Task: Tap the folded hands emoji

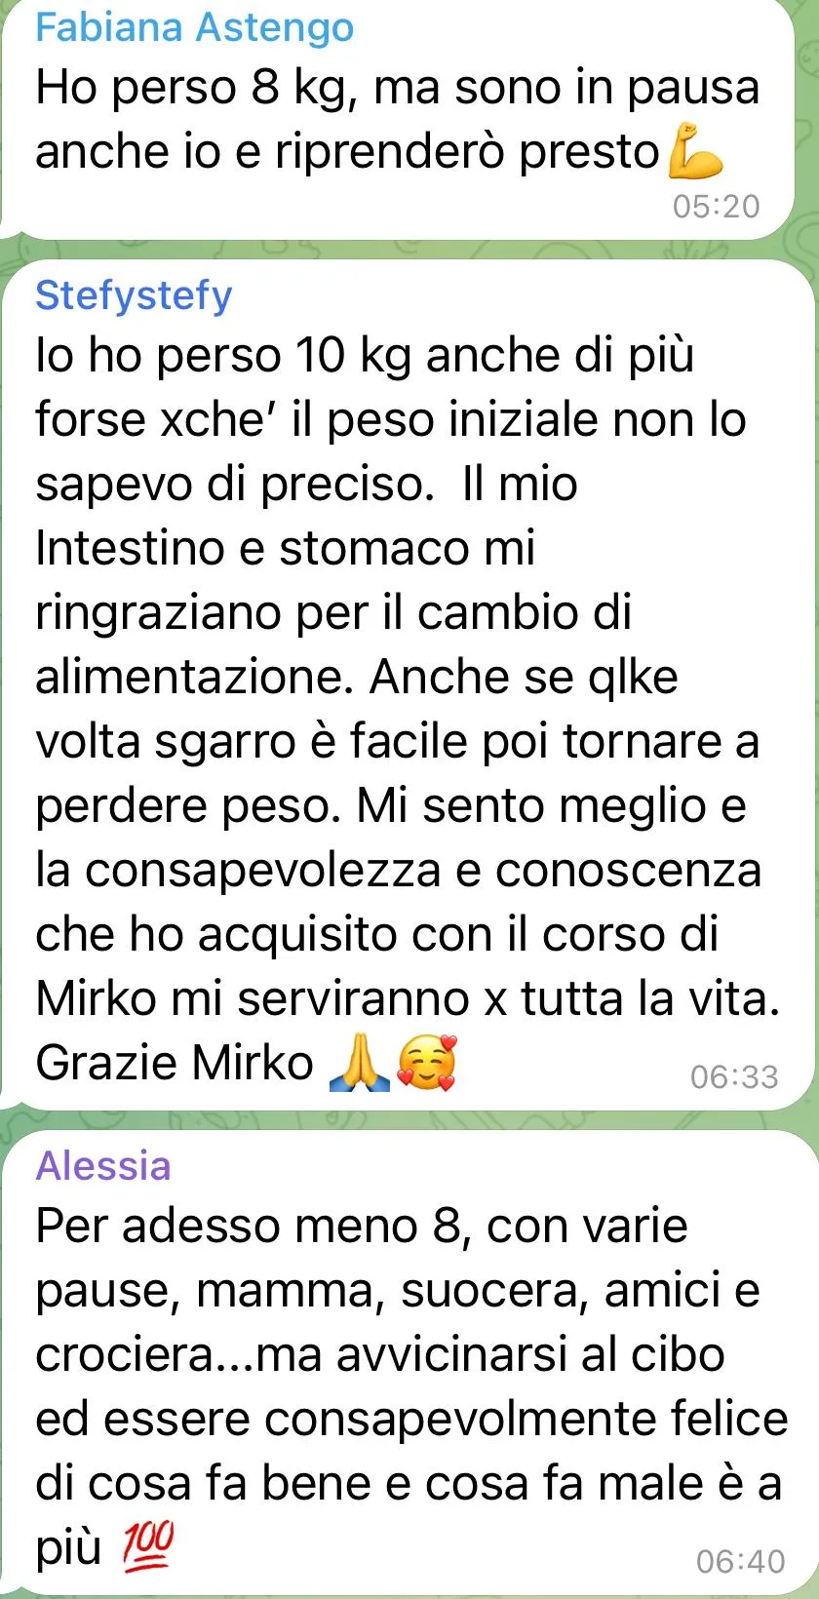Action: click(360, 1063)
